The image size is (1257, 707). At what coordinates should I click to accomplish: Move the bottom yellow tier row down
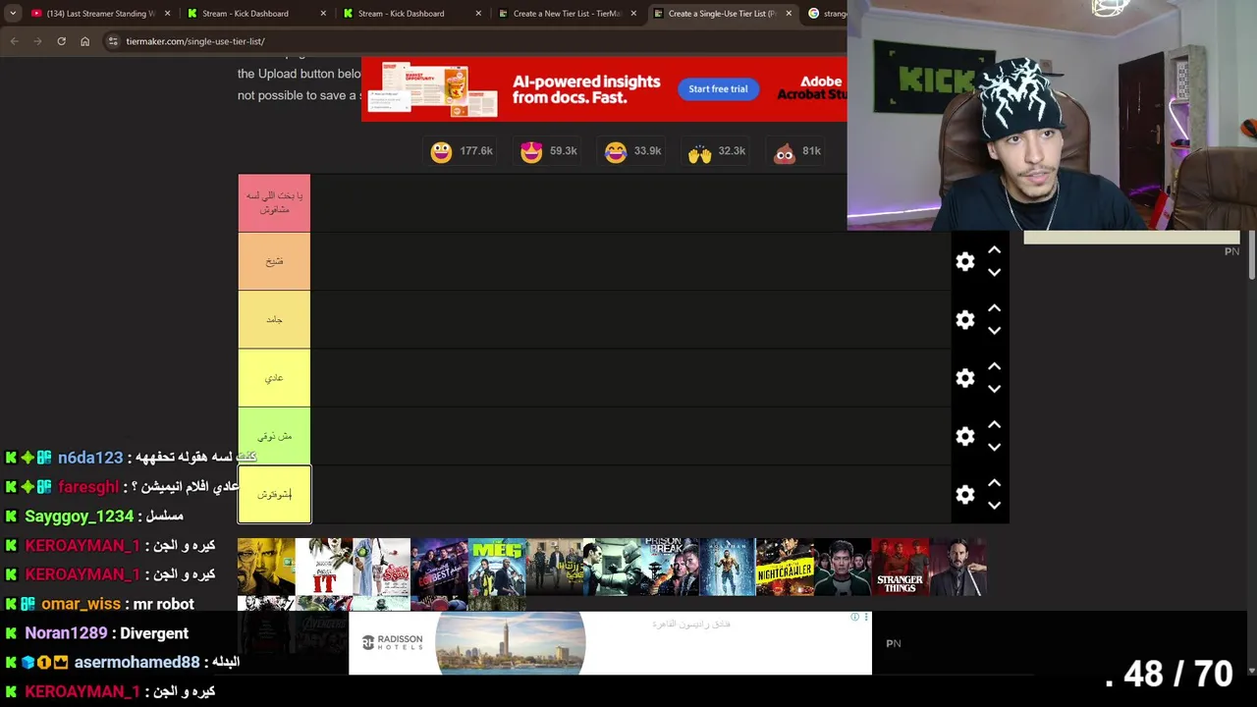click(994, 505)
